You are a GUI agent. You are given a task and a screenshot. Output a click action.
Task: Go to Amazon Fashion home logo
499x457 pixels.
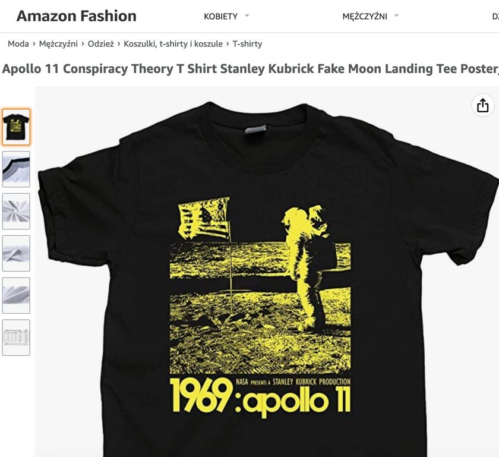pos(77,16)
